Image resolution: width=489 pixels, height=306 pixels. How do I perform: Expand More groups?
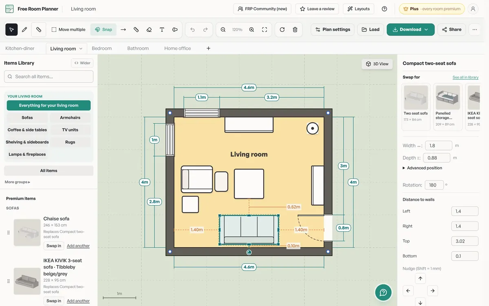pos(18,182)
